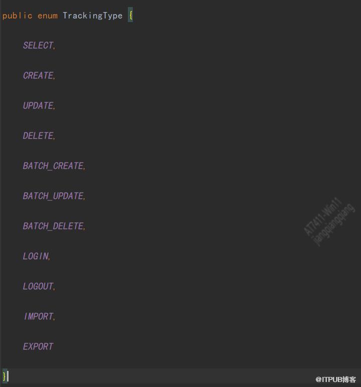Place cursor on SELECT constant
Screen dimensions: 361x387
[x=38, y=45]
